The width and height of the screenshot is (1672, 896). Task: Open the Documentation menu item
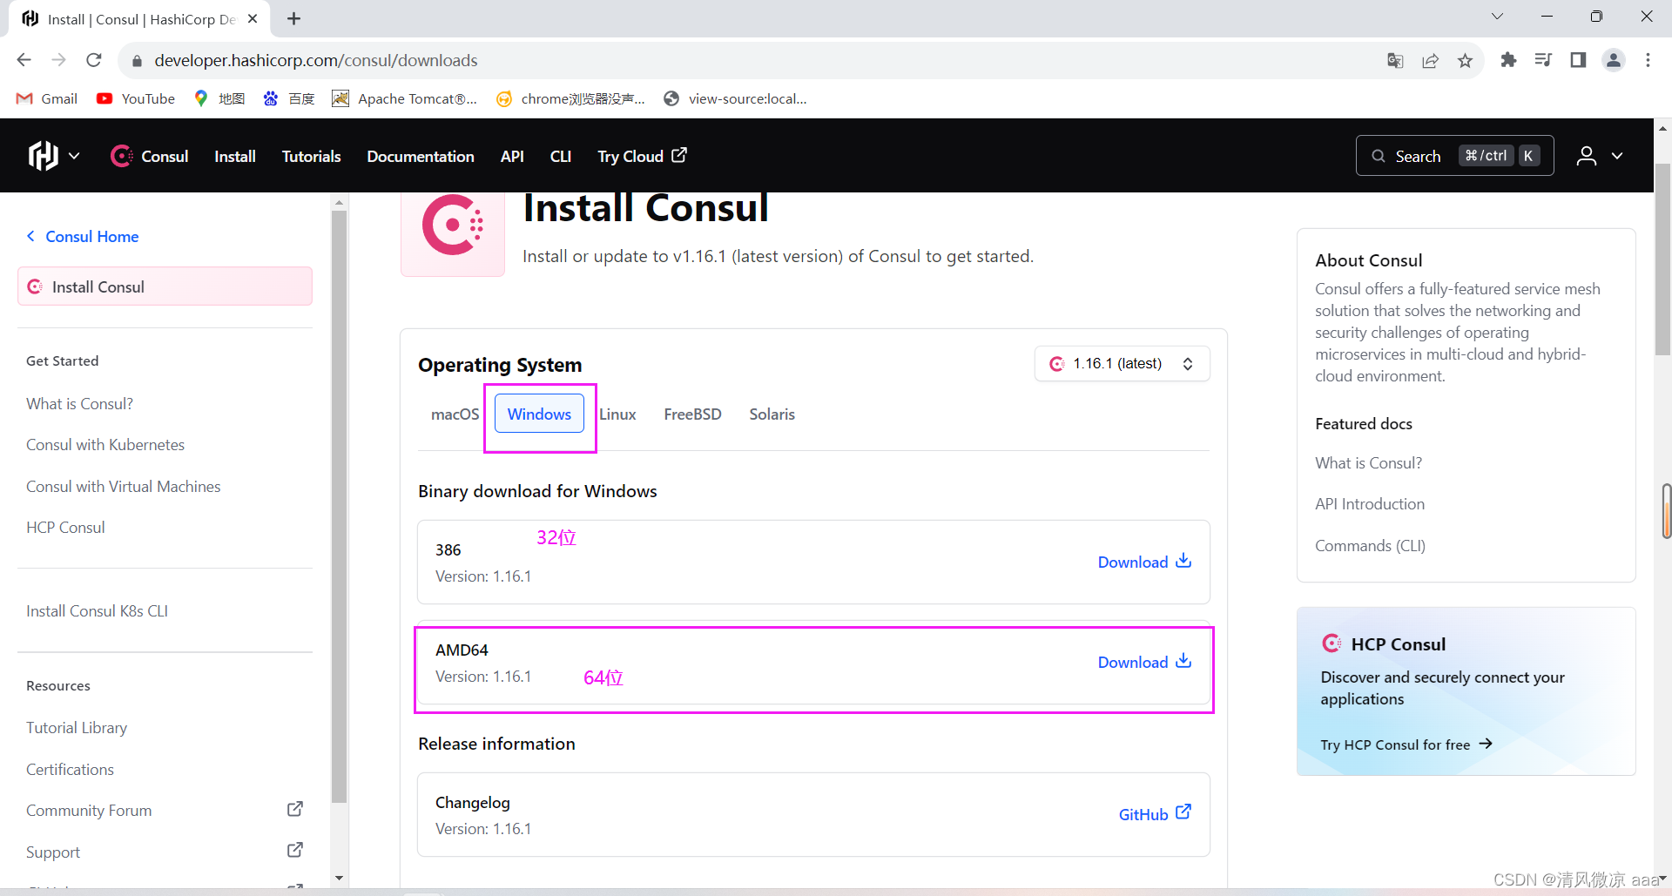tap(421, 156)
